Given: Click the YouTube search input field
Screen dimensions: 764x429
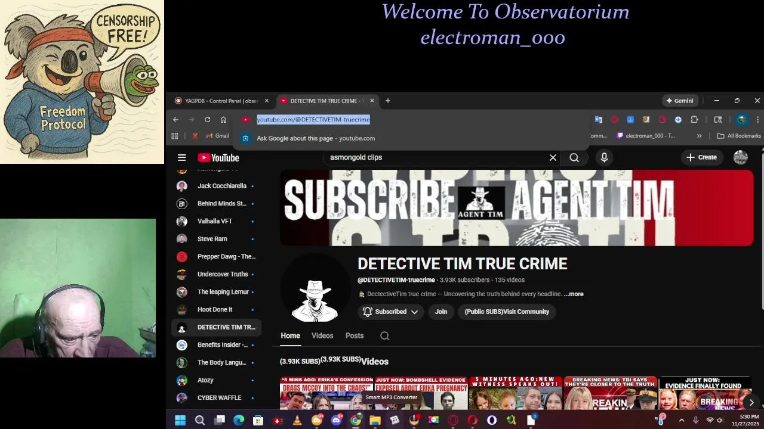Looking at the screenshot, I should (x=436, y=158).
